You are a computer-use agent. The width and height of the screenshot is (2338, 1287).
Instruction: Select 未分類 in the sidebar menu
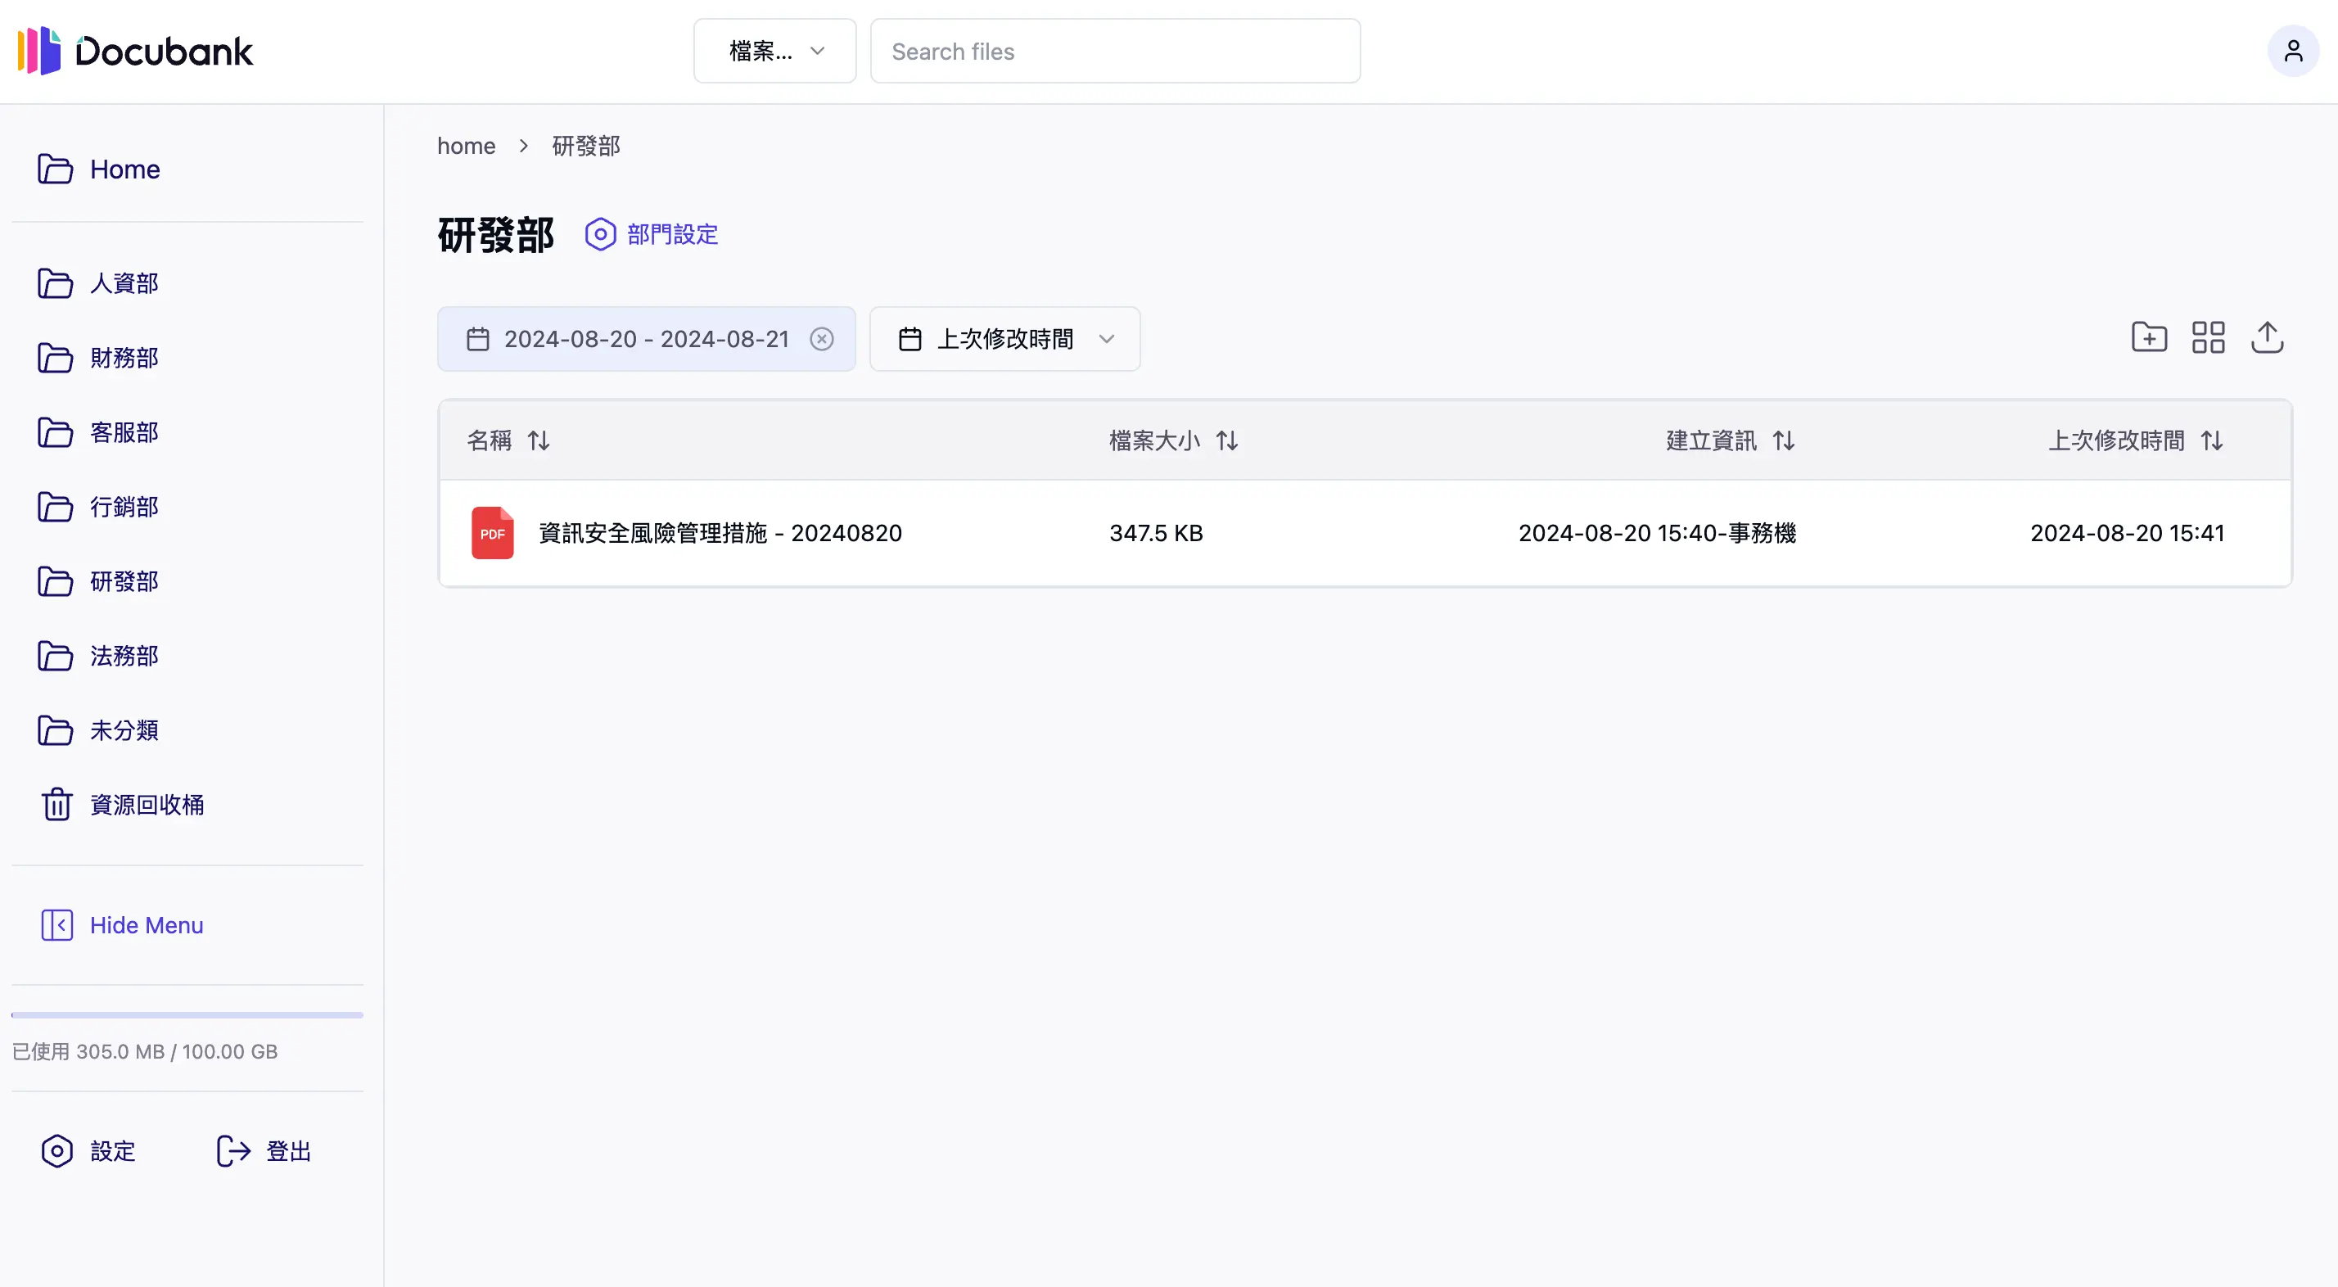(124, 729)
